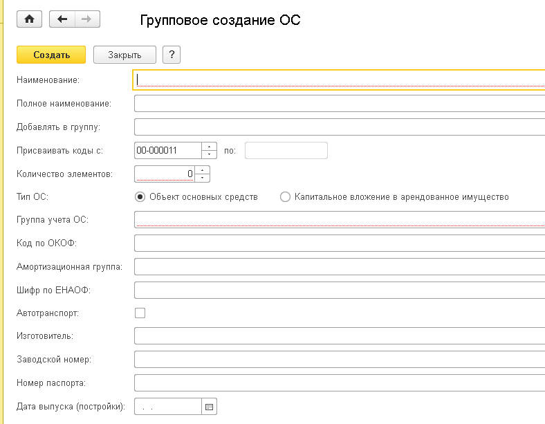545x424 pixels.
Task: Go back with the left arrow
Action: [62, 19]
